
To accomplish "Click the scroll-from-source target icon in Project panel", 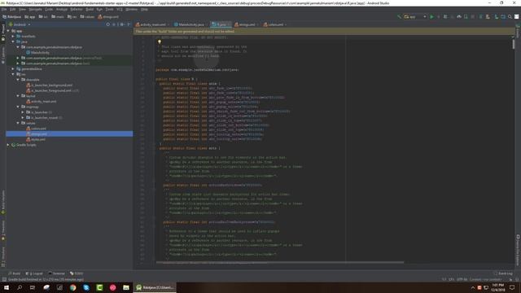I will [x=108, y=24].
